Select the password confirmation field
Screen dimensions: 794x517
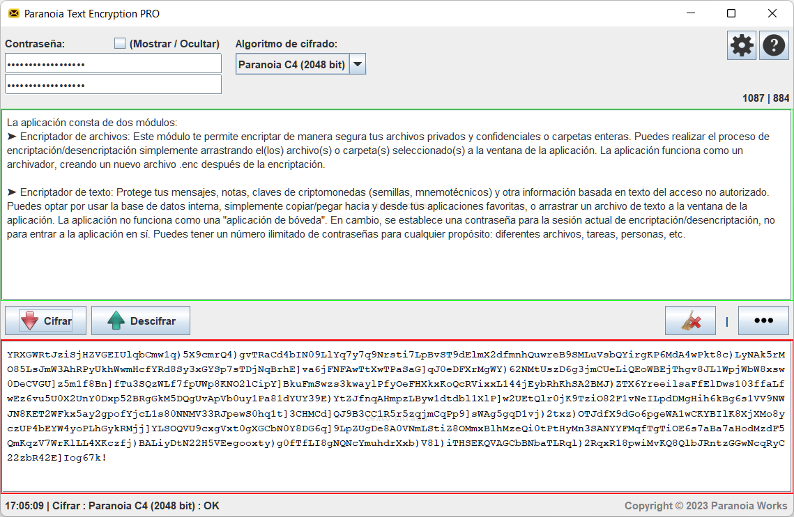click(113, 84)
